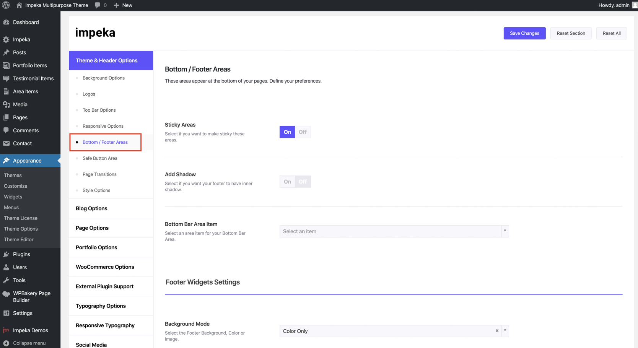638x348 pixels.
Task: Open the Safe Button Area tab
Action: pos(100,158)
